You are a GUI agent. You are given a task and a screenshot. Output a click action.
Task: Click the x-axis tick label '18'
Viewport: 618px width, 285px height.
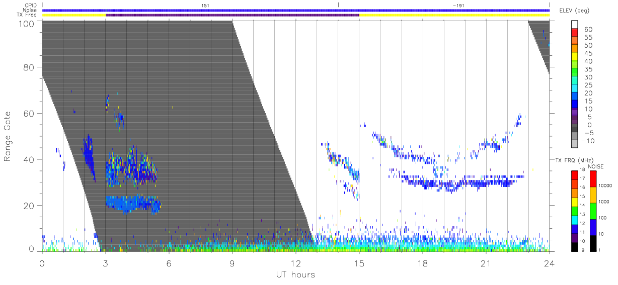422,264
